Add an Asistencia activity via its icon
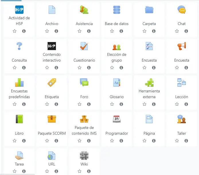Image resolution: width=199 pixels, height=175 pixels. point(84,10)
